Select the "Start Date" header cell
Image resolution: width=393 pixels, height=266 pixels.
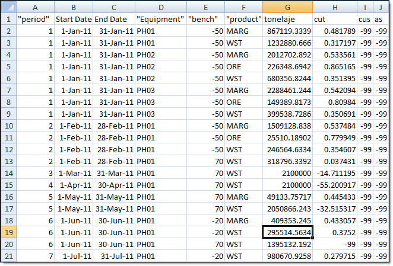pyautogui.click(x=74, y=19)
